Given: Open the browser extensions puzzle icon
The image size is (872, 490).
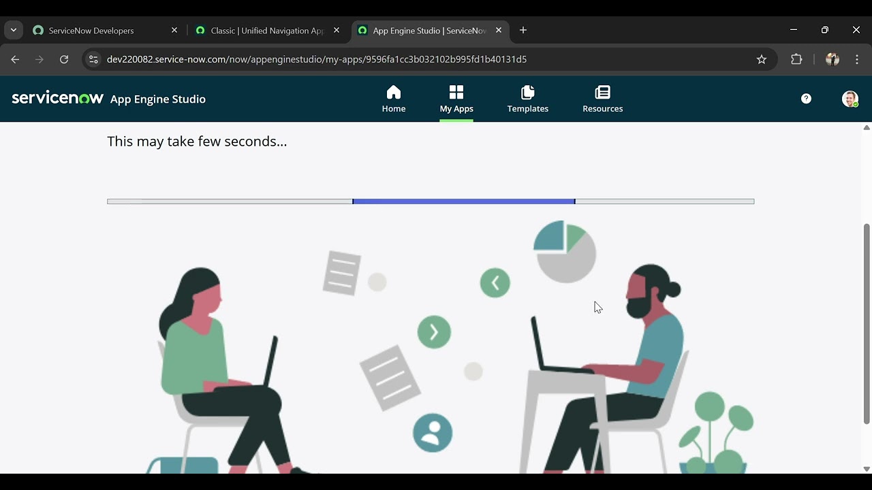Looking at the screenshot, I should [x=796, y=59].
